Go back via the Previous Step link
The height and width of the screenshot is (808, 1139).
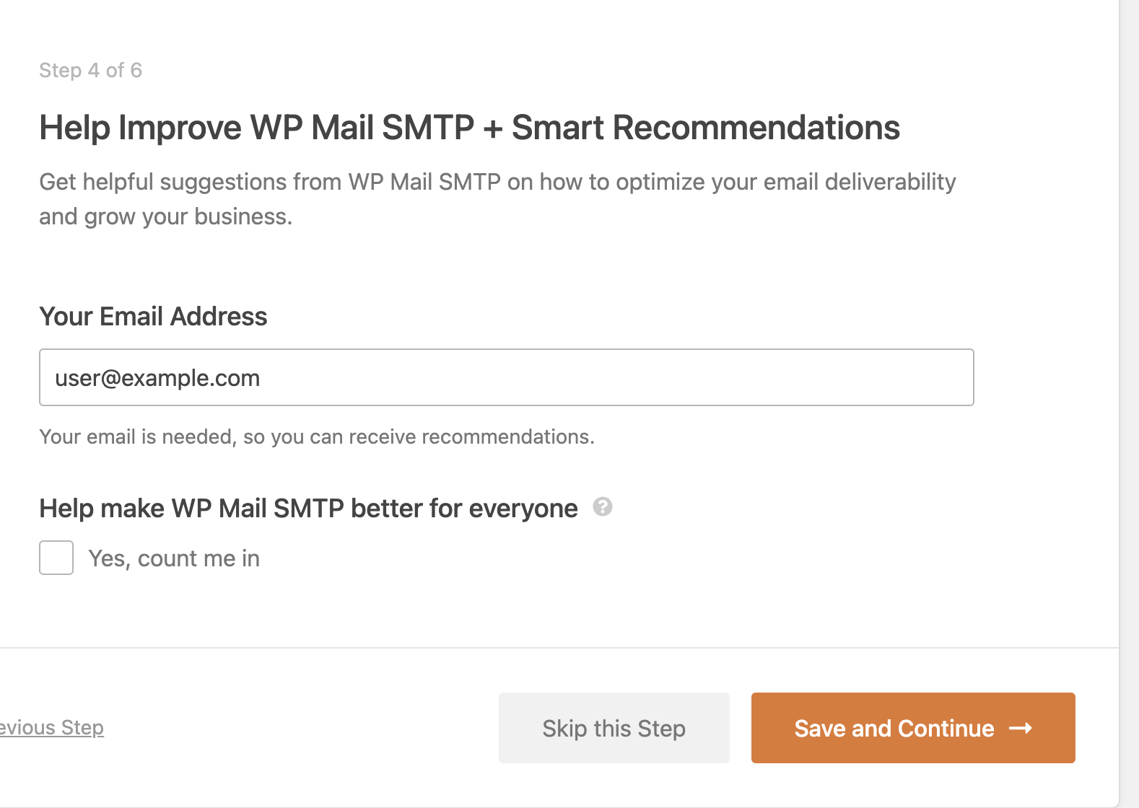pos(52,727)
